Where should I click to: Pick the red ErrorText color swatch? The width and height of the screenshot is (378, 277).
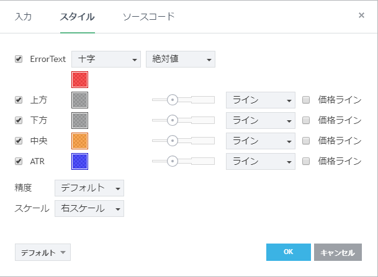(80, 79)
